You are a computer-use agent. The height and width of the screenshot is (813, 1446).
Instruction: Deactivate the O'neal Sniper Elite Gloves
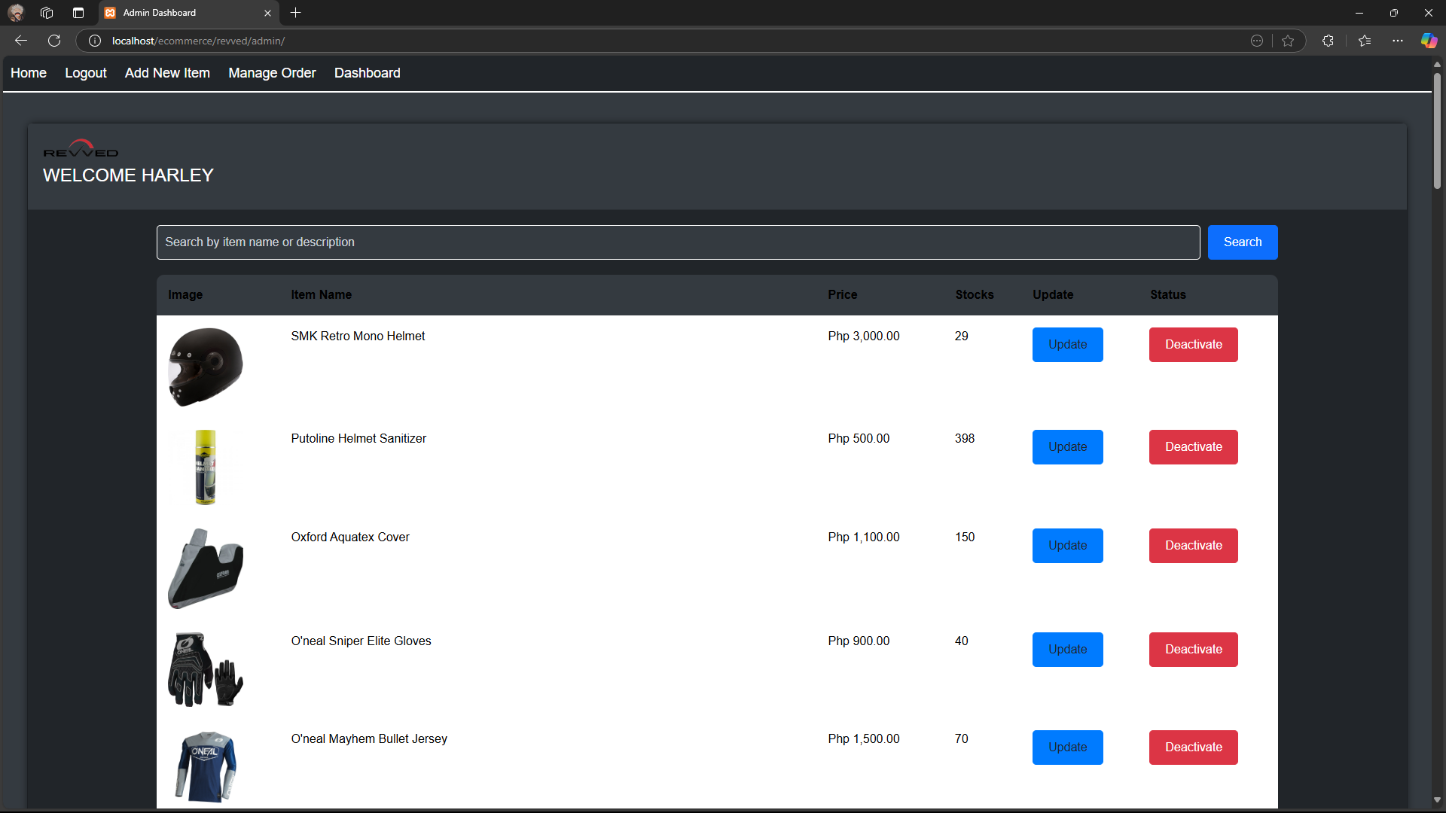click(x=1193, y=650)
